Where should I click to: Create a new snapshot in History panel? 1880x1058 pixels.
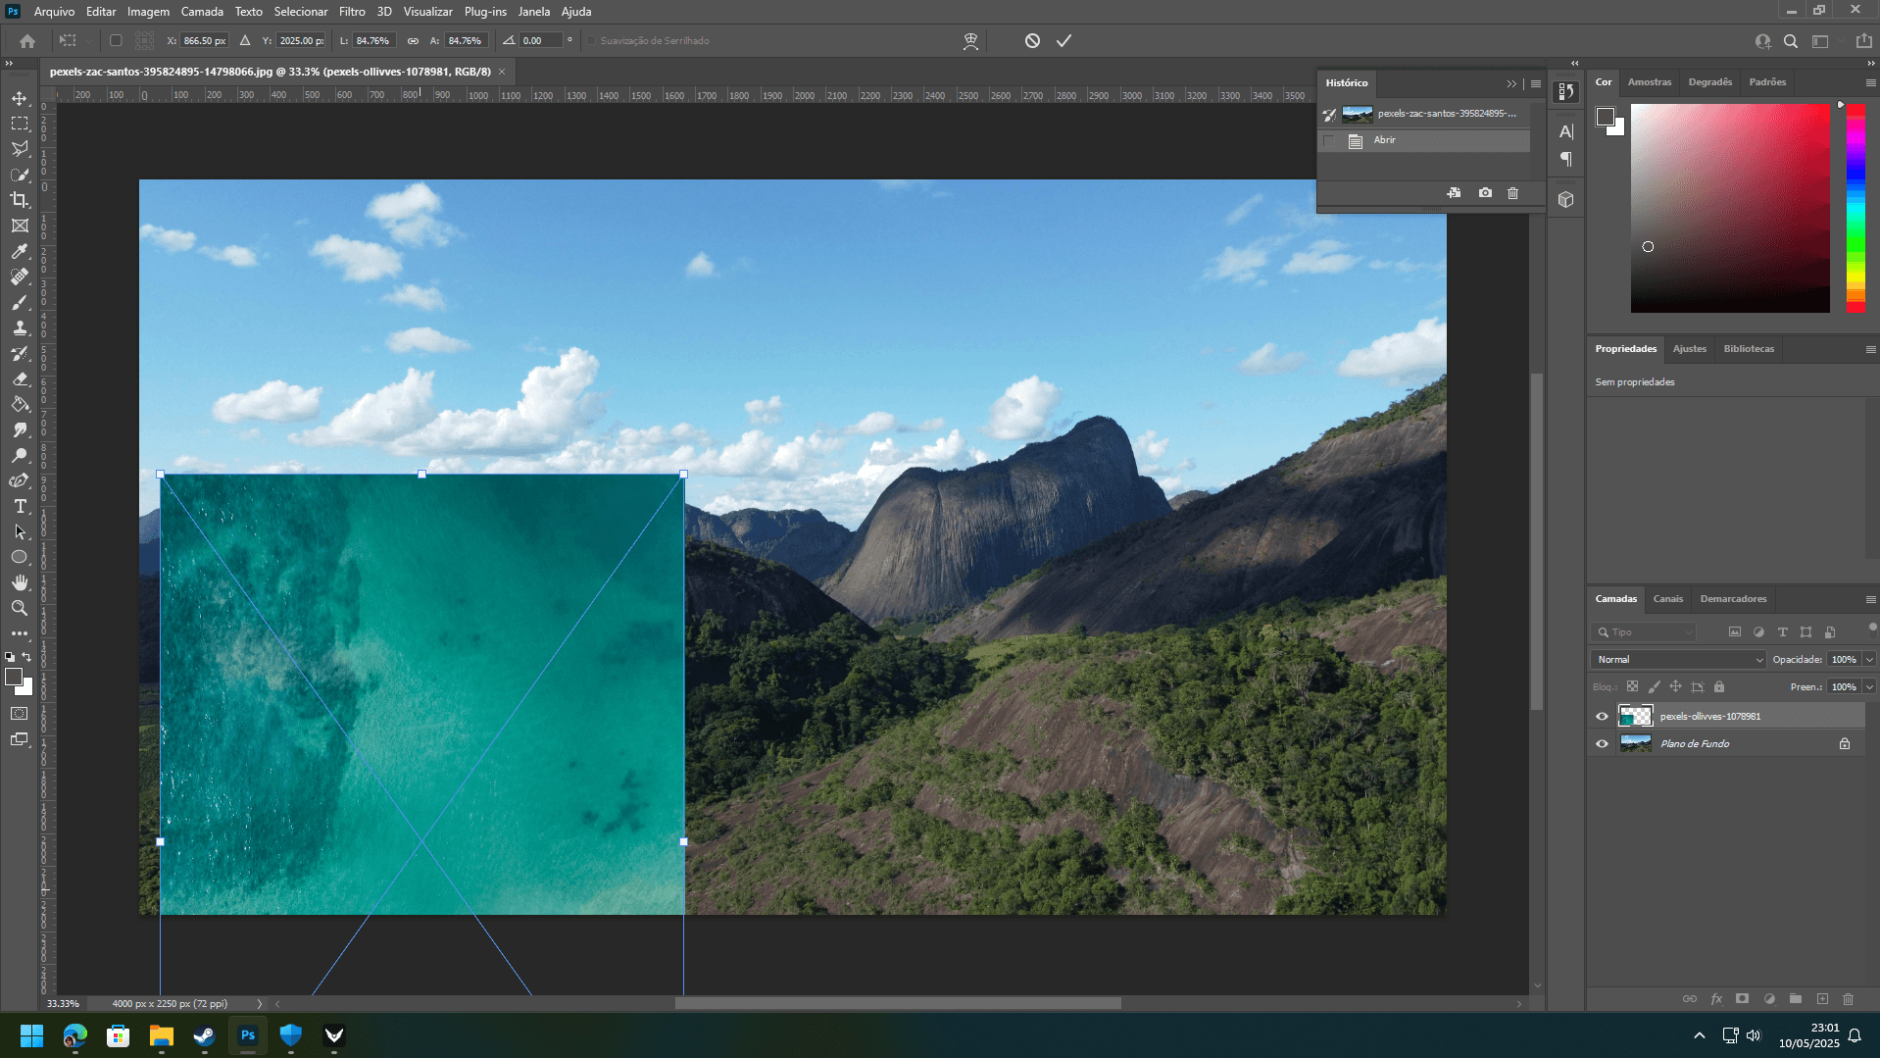point(1485,193)
